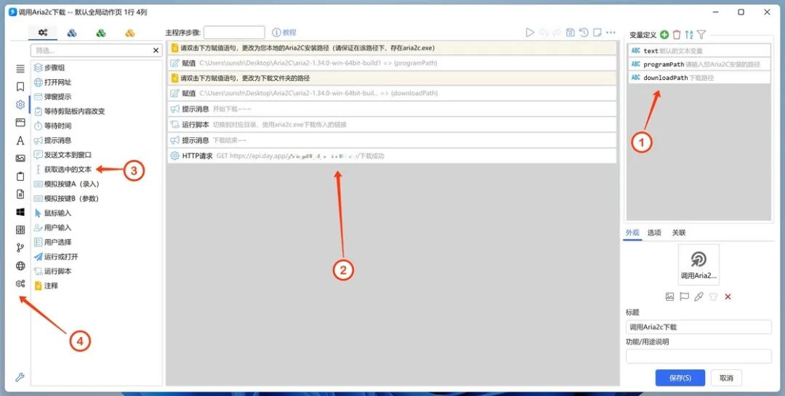Open the Windows logo category in sidebar
Image resolution: width=785 pixels, height=396 pixels.
(20, 212)
